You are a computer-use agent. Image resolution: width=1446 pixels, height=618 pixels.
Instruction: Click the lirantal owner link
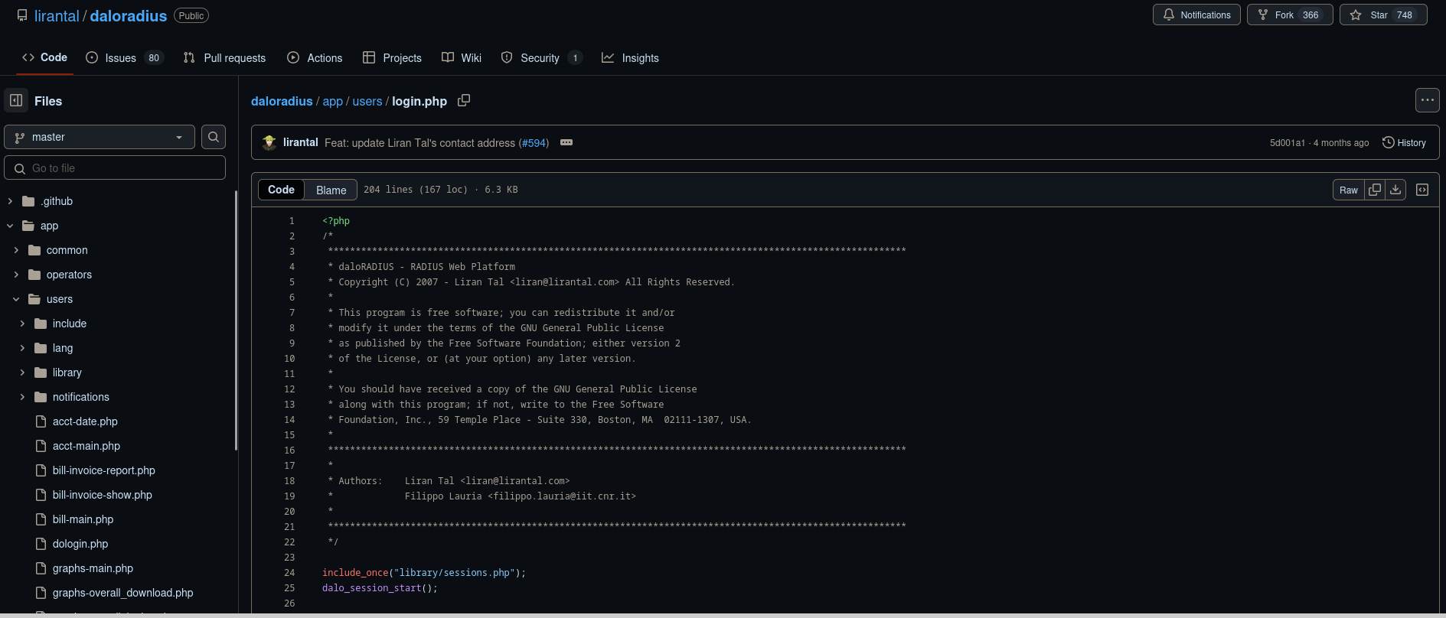(x=57, y=16)
